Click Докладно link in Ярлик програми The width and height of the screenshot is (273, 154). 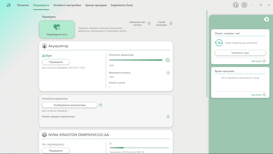coord(258,95)
